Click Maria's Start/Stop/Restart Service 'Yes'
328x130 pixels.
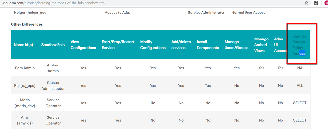pyautogui.click(x=118, y=103)
